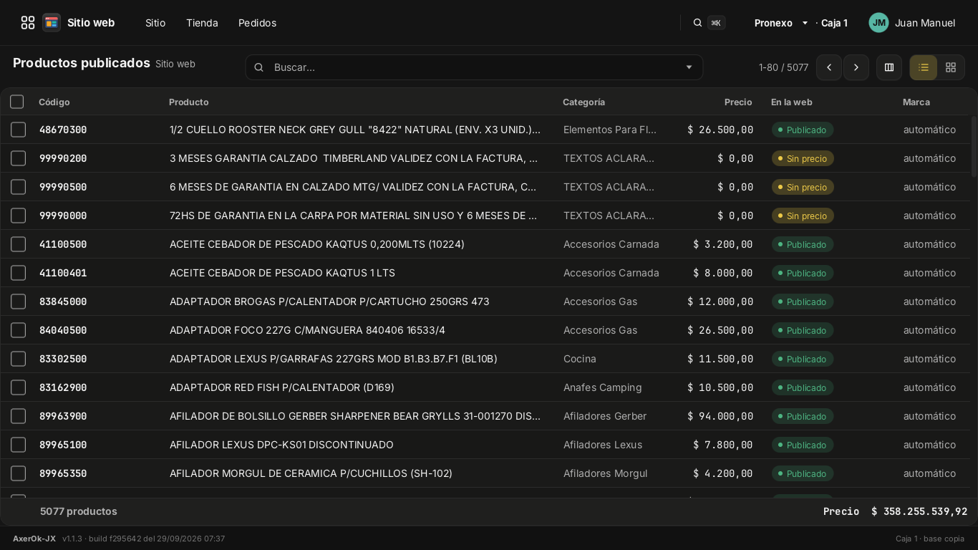This screenshot has height=550, width=978.
Task: Open the Sitio menu
Action: pyautogui.click(x=155, y=23)
